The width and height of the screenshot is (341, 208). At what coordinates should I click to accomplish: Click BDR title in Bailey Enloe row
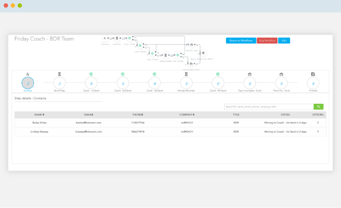(236, 123)
